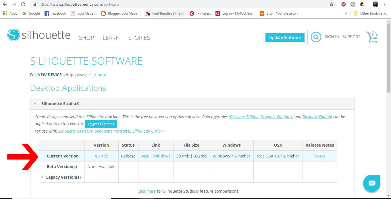The width and height of the screenshot is (391, 199).
Task: Open Blogger: Loki Made It bookmark
Action: 121,13
